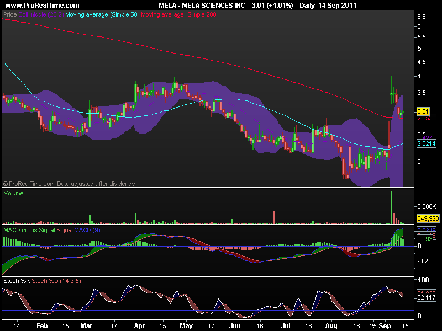
Task: Click the yellow 3.01 last price tag
Action: pyautogui.click(x=423, y=111)
